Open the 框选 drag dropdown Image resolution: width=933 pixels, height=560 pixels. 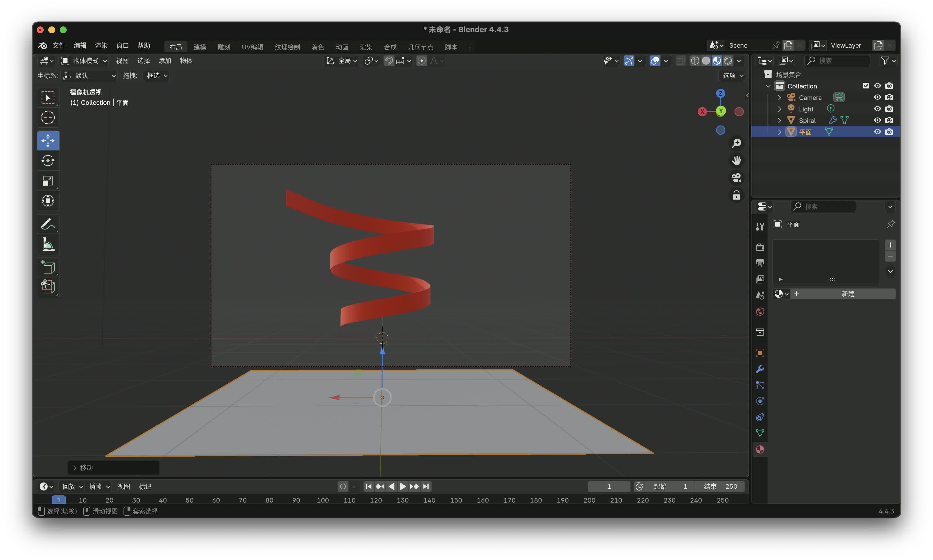(x=156, y=76)
